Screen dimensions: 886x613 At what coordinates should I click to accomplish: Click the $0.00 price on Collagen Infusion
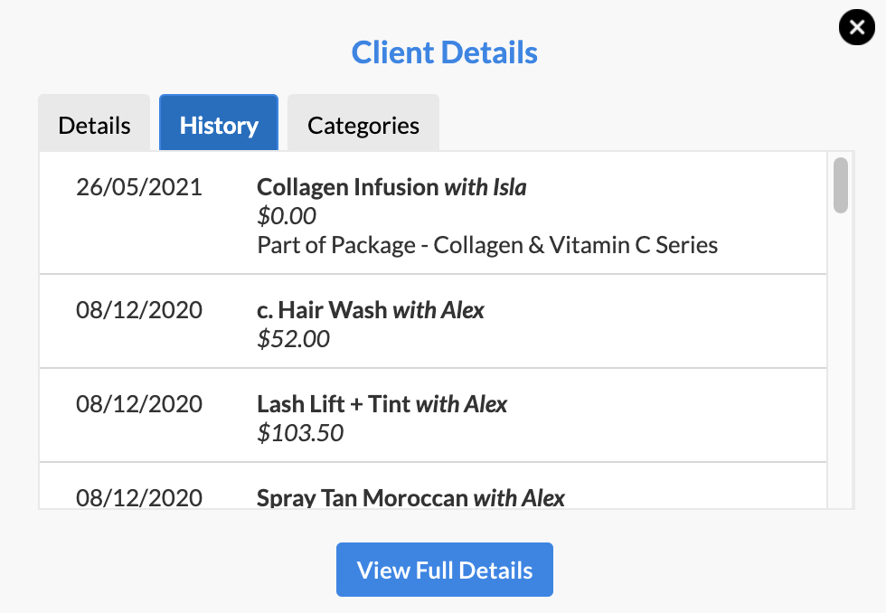pyautogui.click(x=285, y=216)
